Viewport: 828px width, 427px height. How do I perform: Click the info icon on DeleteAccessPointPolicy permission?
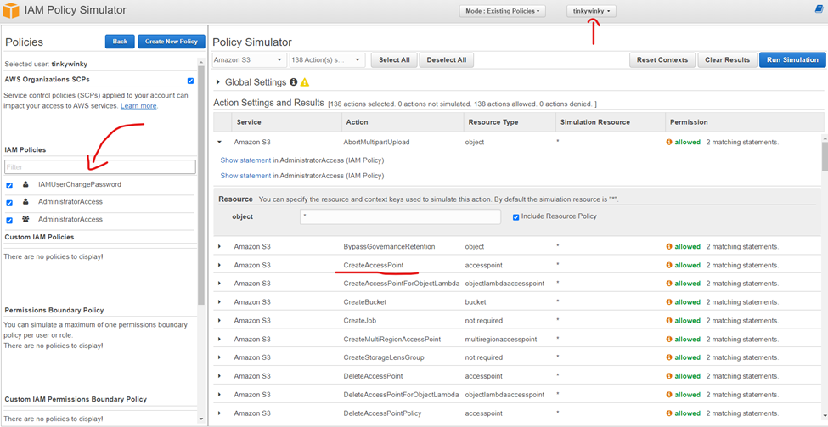[x=669, y=413]
